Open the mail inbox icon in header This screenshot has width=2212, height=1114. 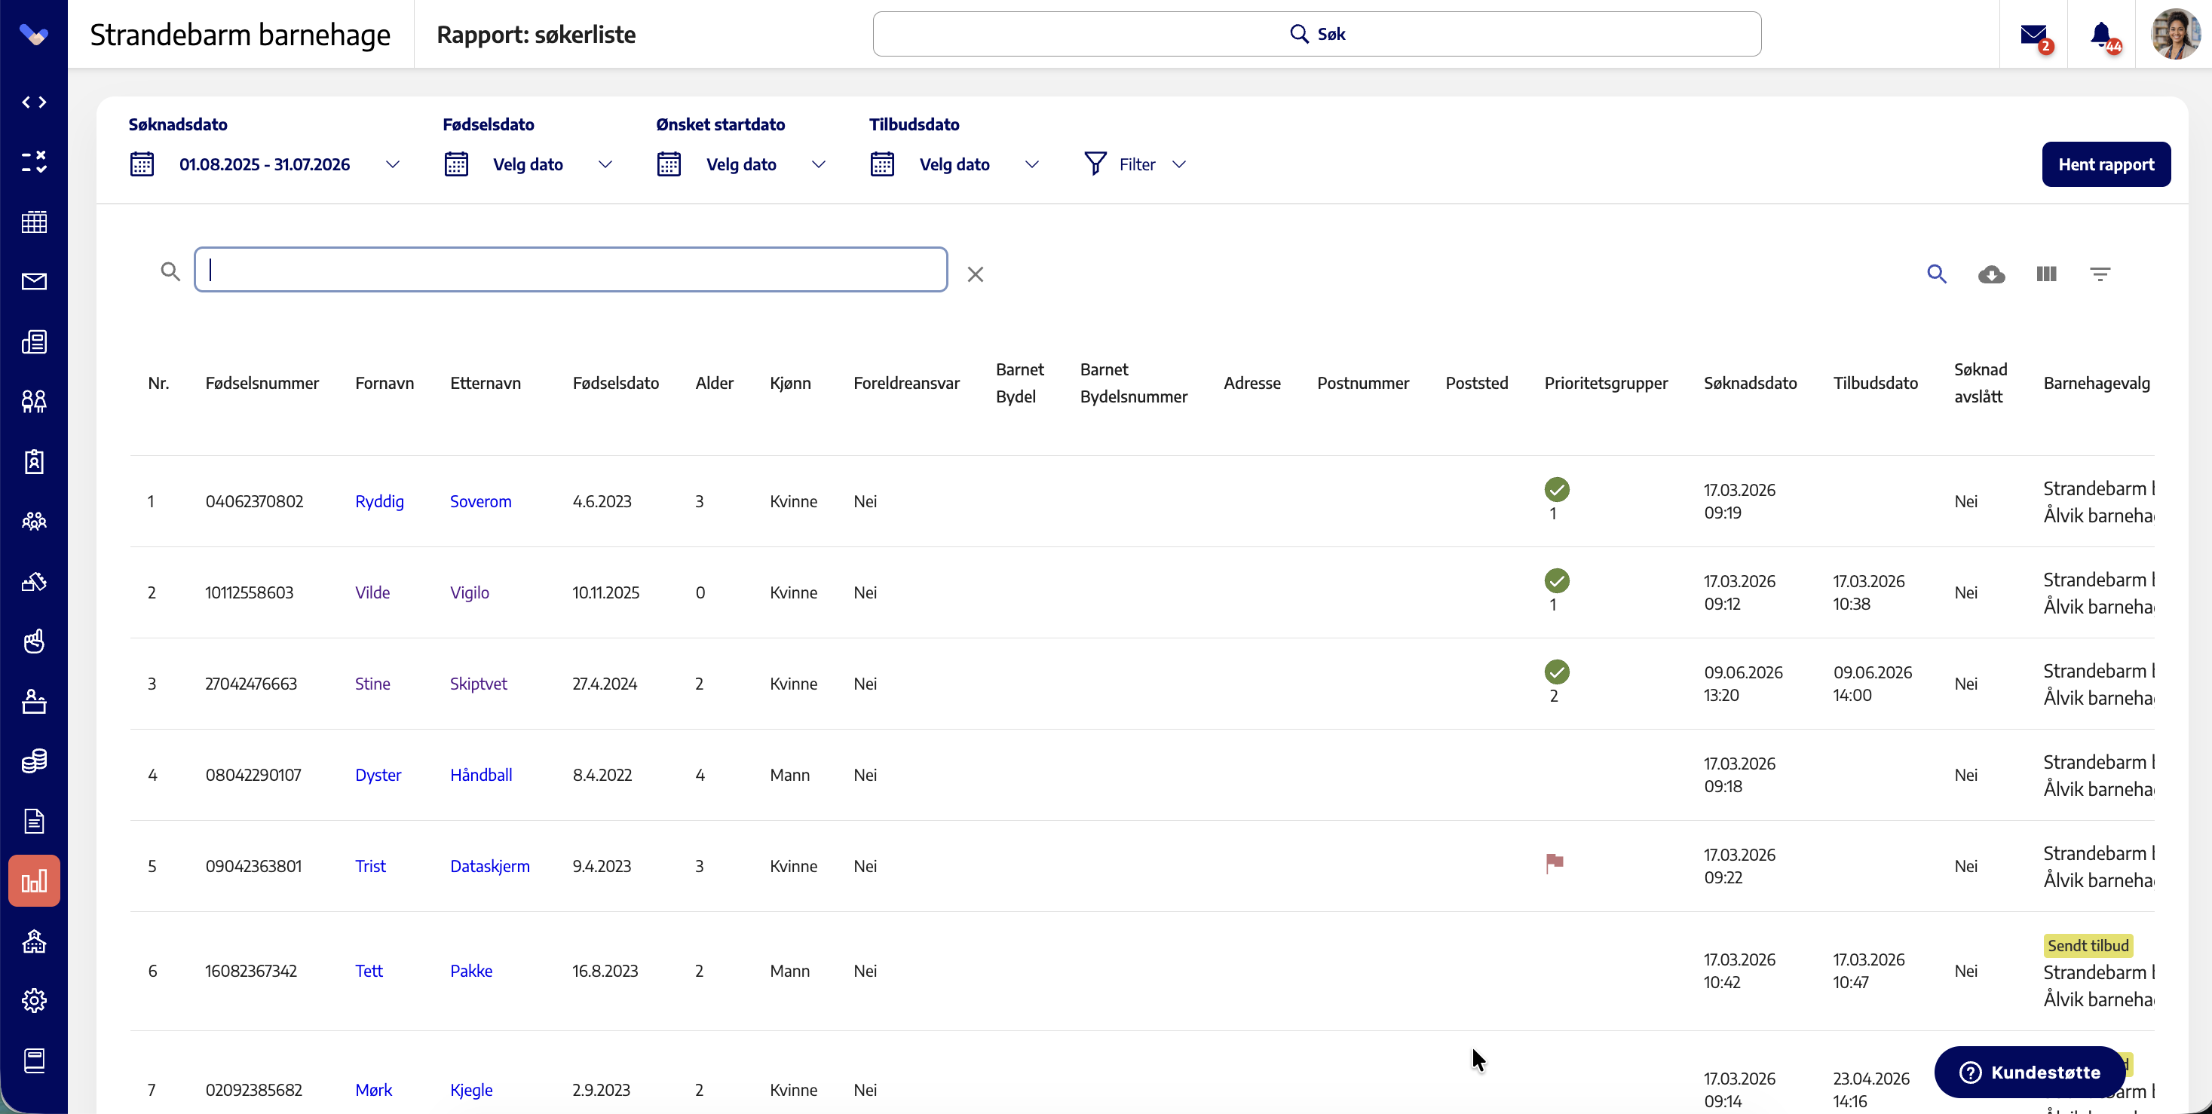click(2033, 35)
